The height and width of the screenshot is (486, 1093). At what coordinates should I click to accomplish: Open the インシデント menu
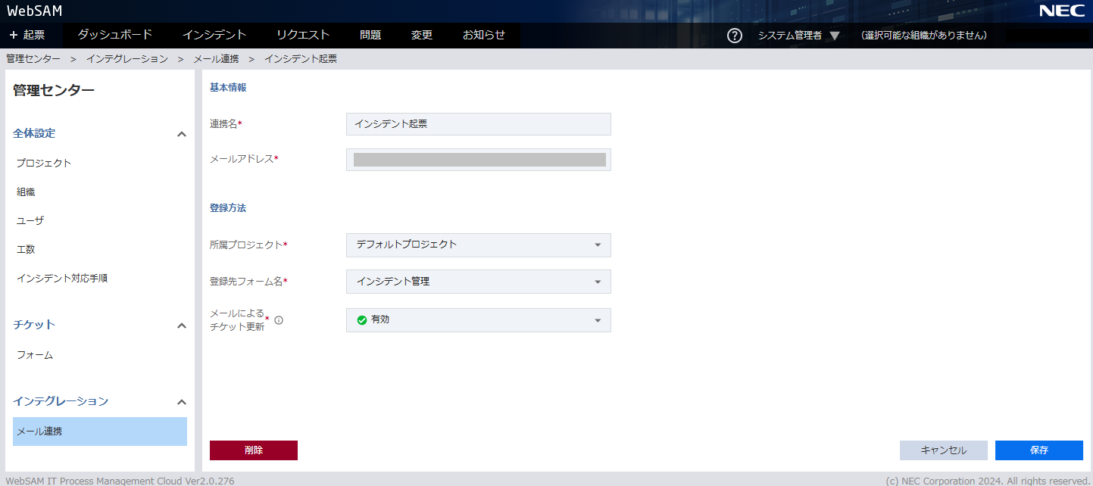point(214,35)
